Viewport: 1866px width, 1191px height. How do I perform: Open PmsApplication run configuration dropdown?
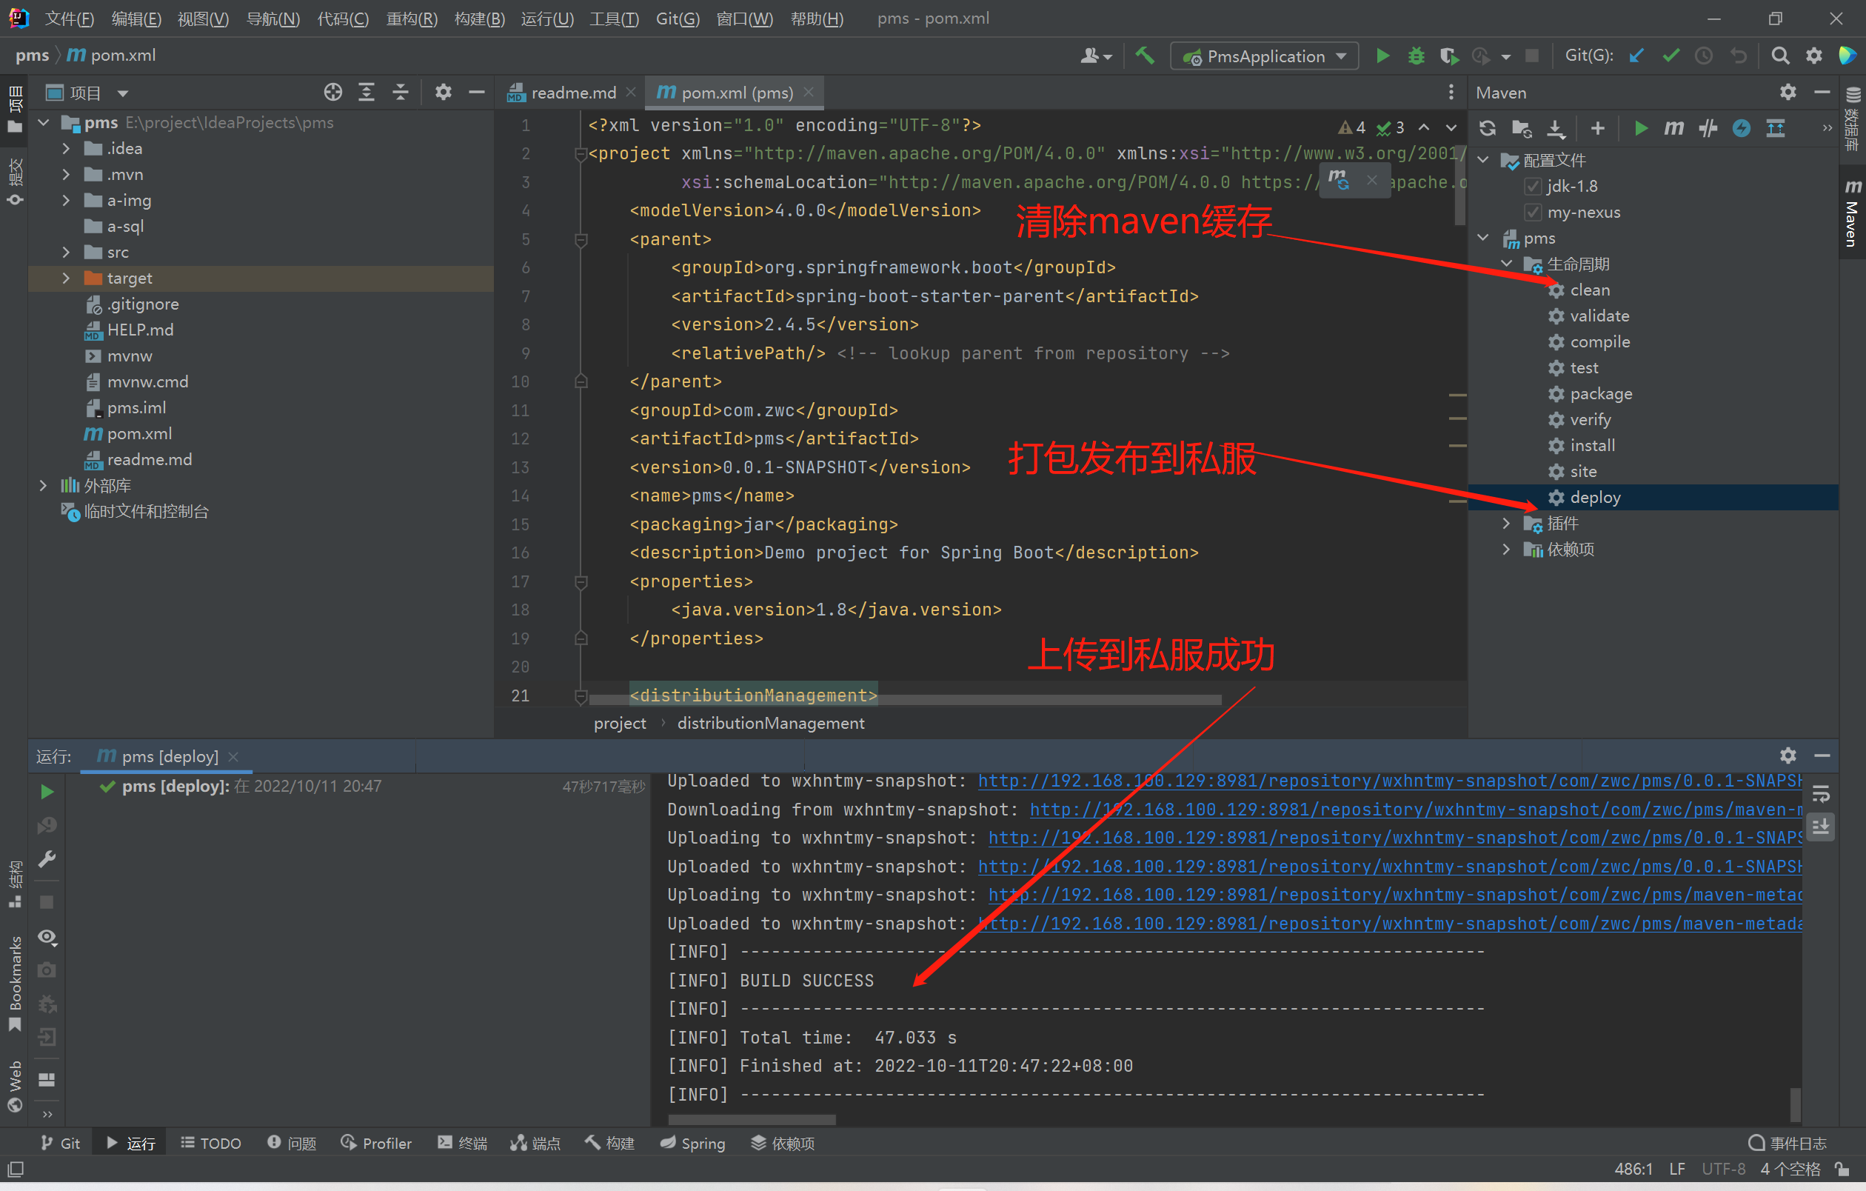pos(1264,56)
